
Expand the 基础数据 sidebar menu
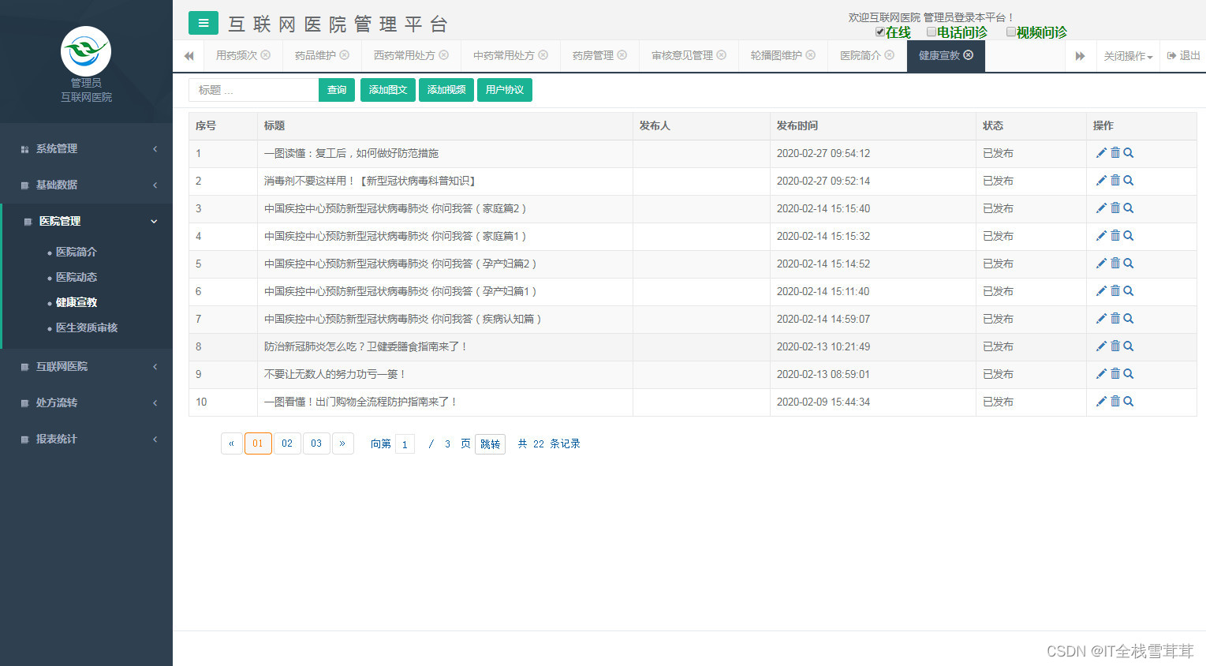[86, 185]
